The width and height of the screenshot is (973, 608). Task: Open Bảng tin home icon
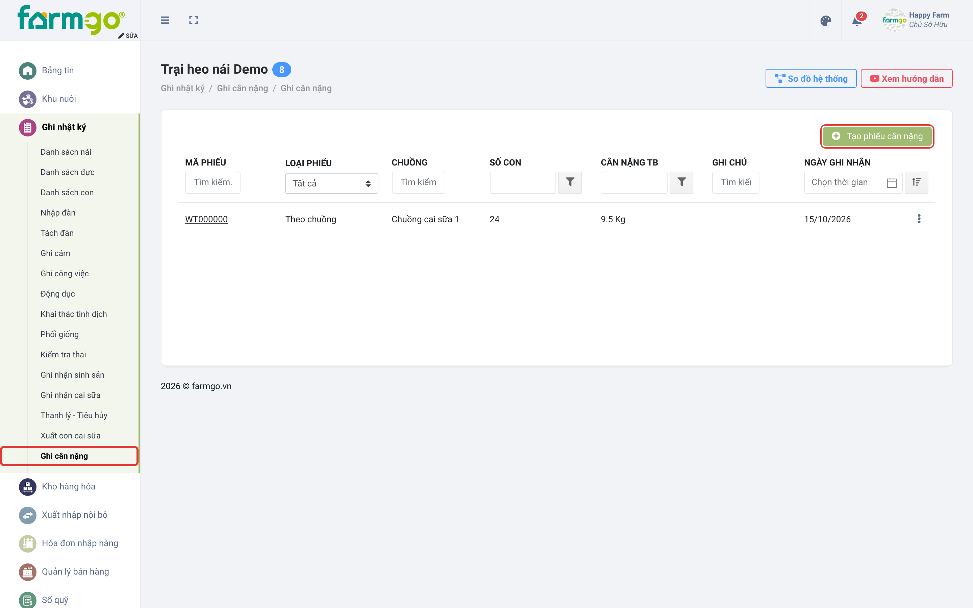pyautogui.click(x=27, y=71)
